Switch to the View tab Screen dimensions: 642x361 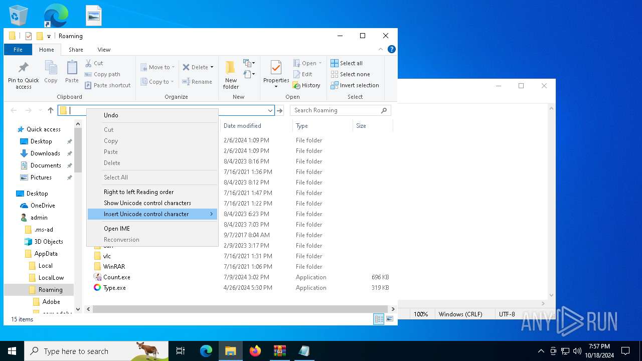pyautogui.click(x=104, y=50)
